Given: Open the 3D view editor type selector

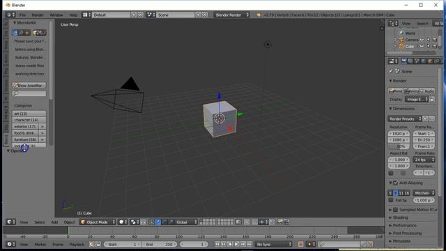Looking at the screenshot, I should point(10,222).
